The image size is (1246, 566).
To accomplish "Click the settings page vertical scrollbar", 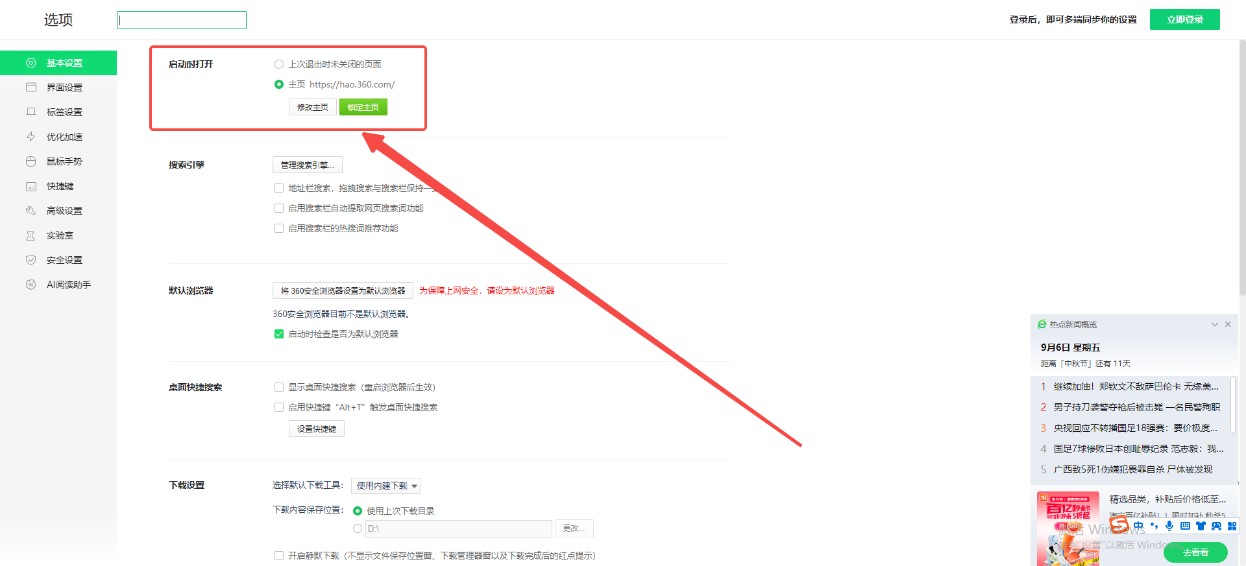I will pyautogui.click(x=1242, y=169).
